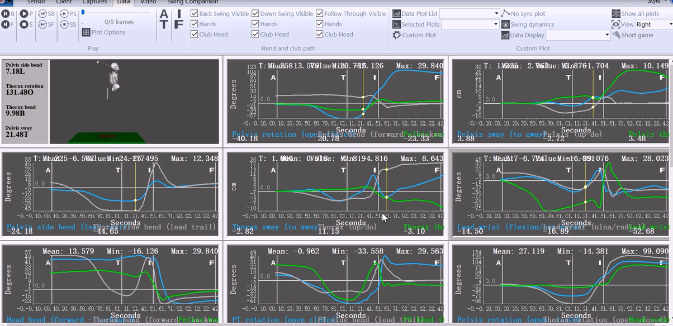Click the step forward (SF) icon
Screen dimensions: 673x326
pyautogui.click(x=42, y=25)
